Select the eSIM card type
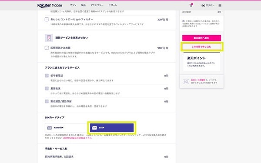 pyautogui.click(x=112, y=128)
